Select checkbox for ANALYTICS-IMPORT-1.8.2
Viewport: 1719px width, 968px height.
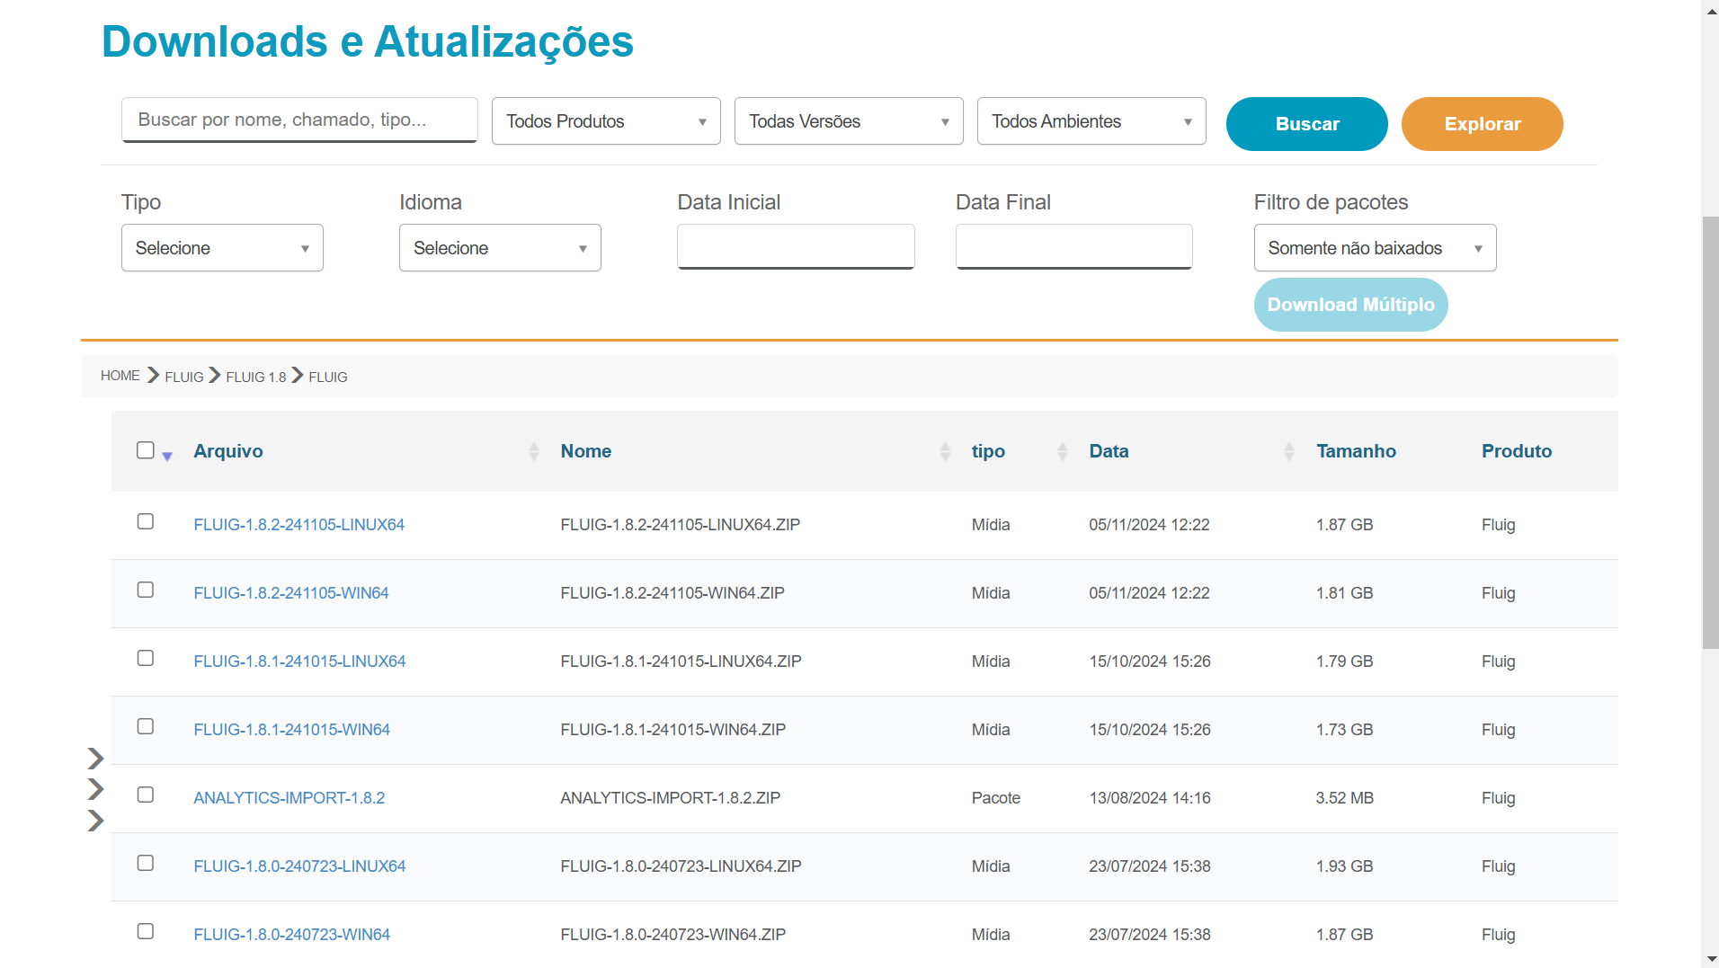(146, 795)
